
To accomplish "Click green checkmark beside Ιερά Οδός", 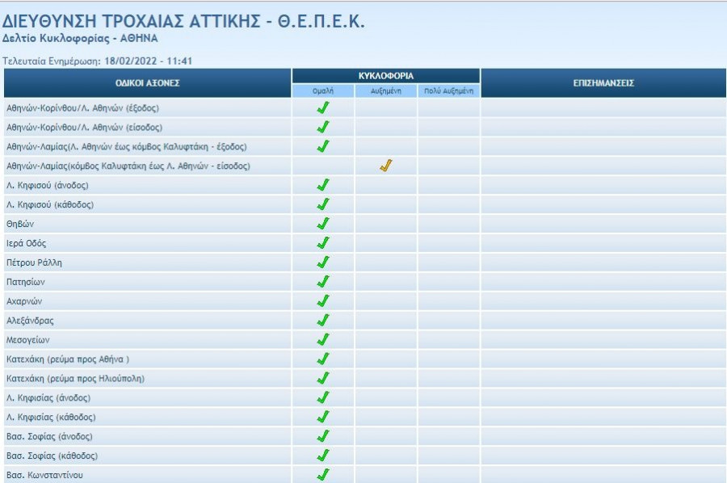I will [323, 243].
